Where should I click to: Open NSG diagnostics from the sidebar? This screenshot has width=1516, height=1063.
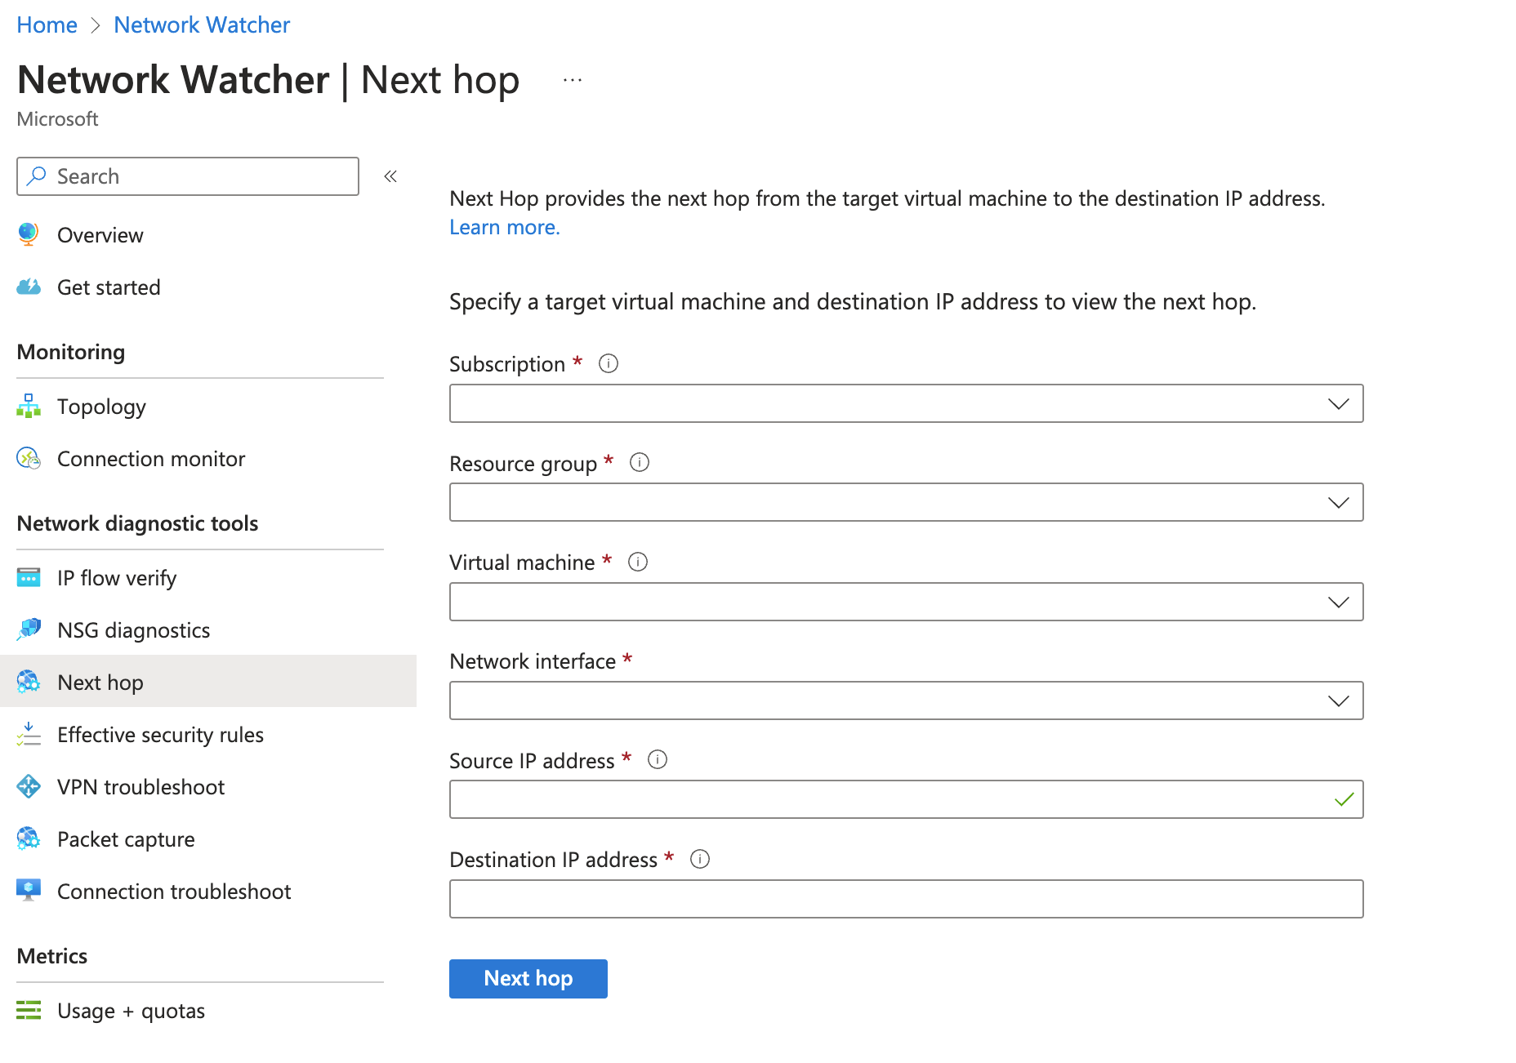(x=133, y=630)
